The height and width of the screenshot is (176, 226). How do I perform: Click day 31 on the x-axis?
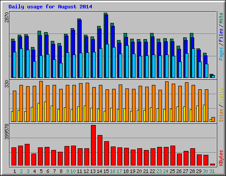coord(212,171)
